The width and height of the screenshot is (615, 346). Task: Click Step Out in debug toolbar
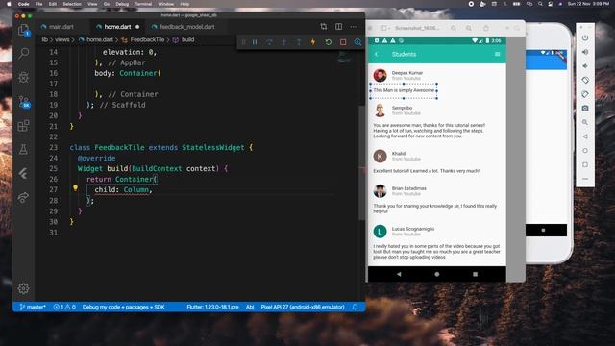(x=299, y=42)
